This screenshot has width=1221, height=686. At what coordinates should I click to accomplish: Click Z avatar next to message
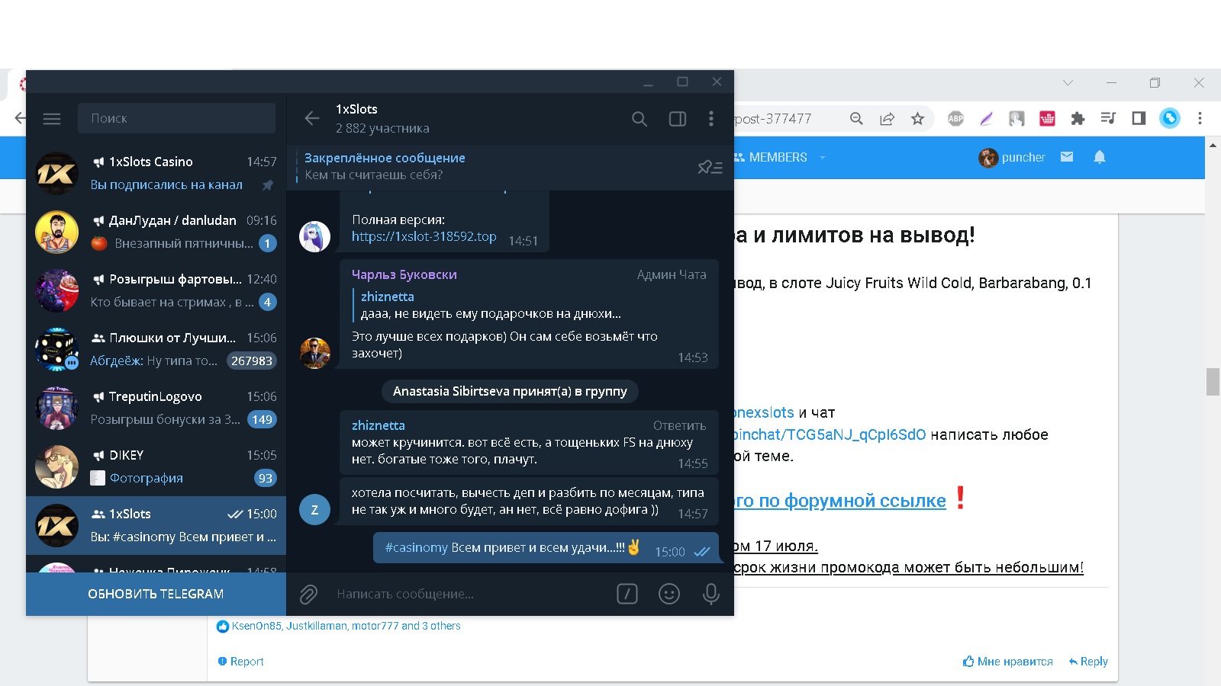[x=314, y=509]
